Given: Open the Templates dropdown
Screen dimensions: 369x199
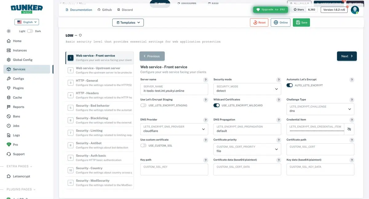Looking at the screenshot, I should [x=128, y=22].
